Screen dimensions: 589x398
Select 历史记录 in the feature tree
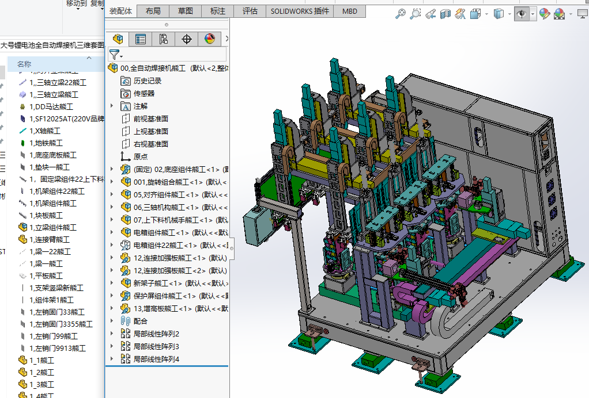tap(141, 81)
